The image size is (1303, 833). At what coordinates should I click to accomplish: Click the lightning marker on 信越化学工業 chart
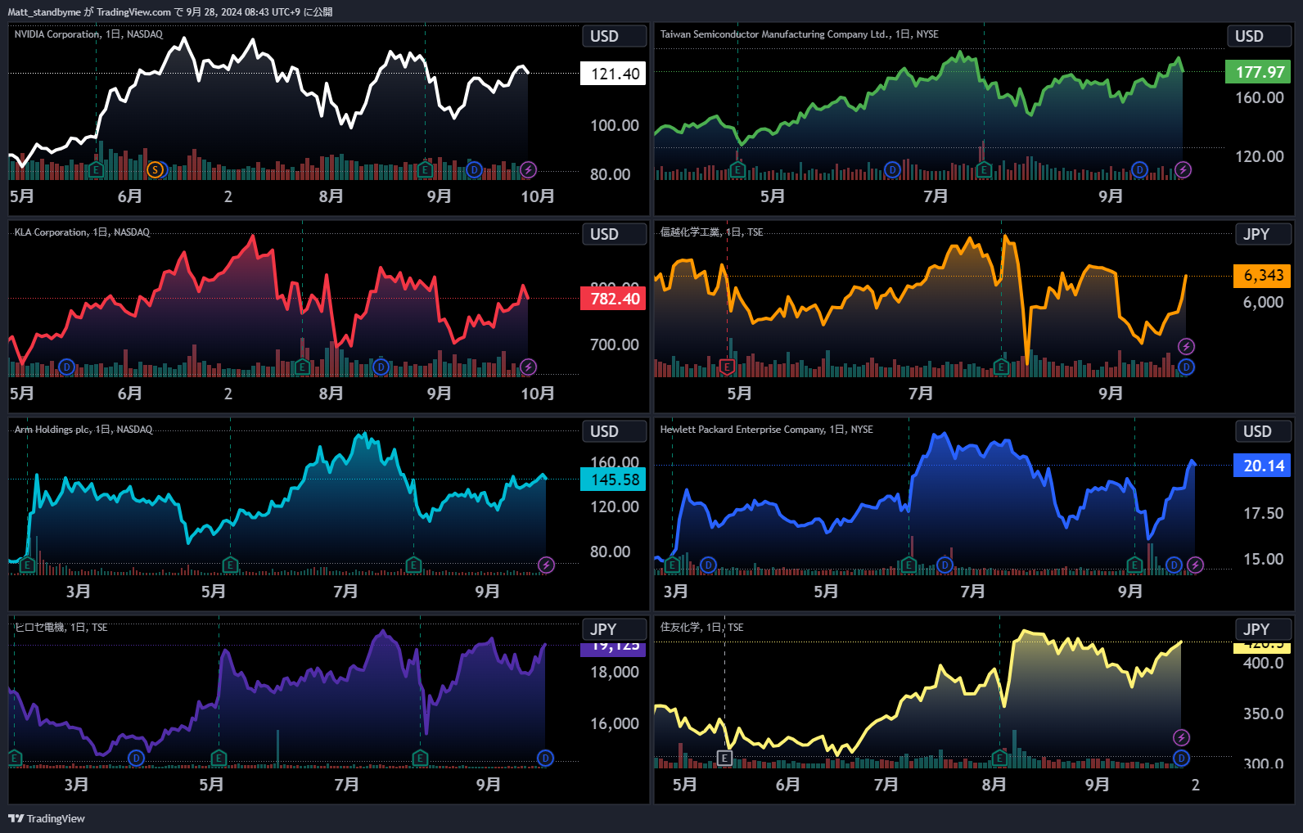pos(1186,347)
